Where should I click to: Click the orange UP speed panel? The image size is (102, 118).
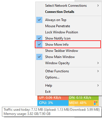click(53, 98)
